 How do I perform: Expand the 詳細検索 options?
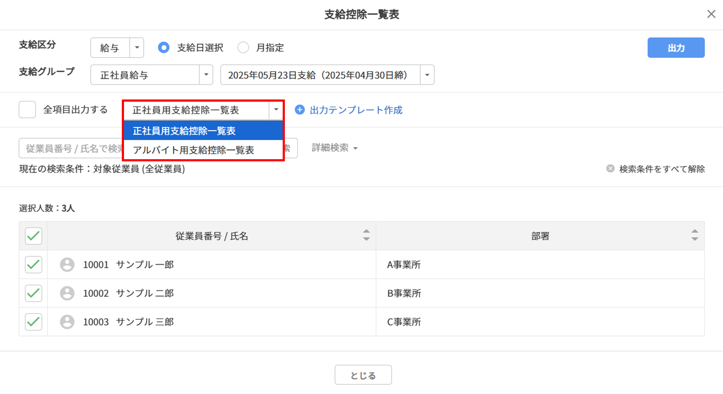point(334,148)
